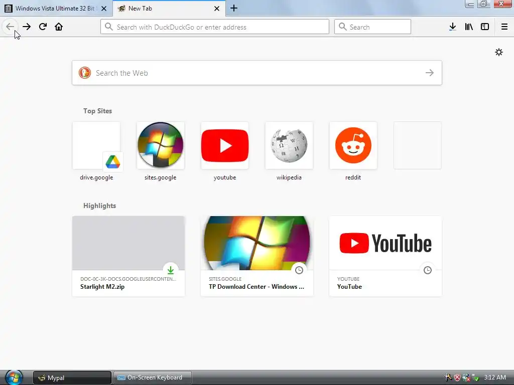514x385 pixels.
Task: Close the Windows Vista Ultimate tab
Action: (x=104, y=9)
